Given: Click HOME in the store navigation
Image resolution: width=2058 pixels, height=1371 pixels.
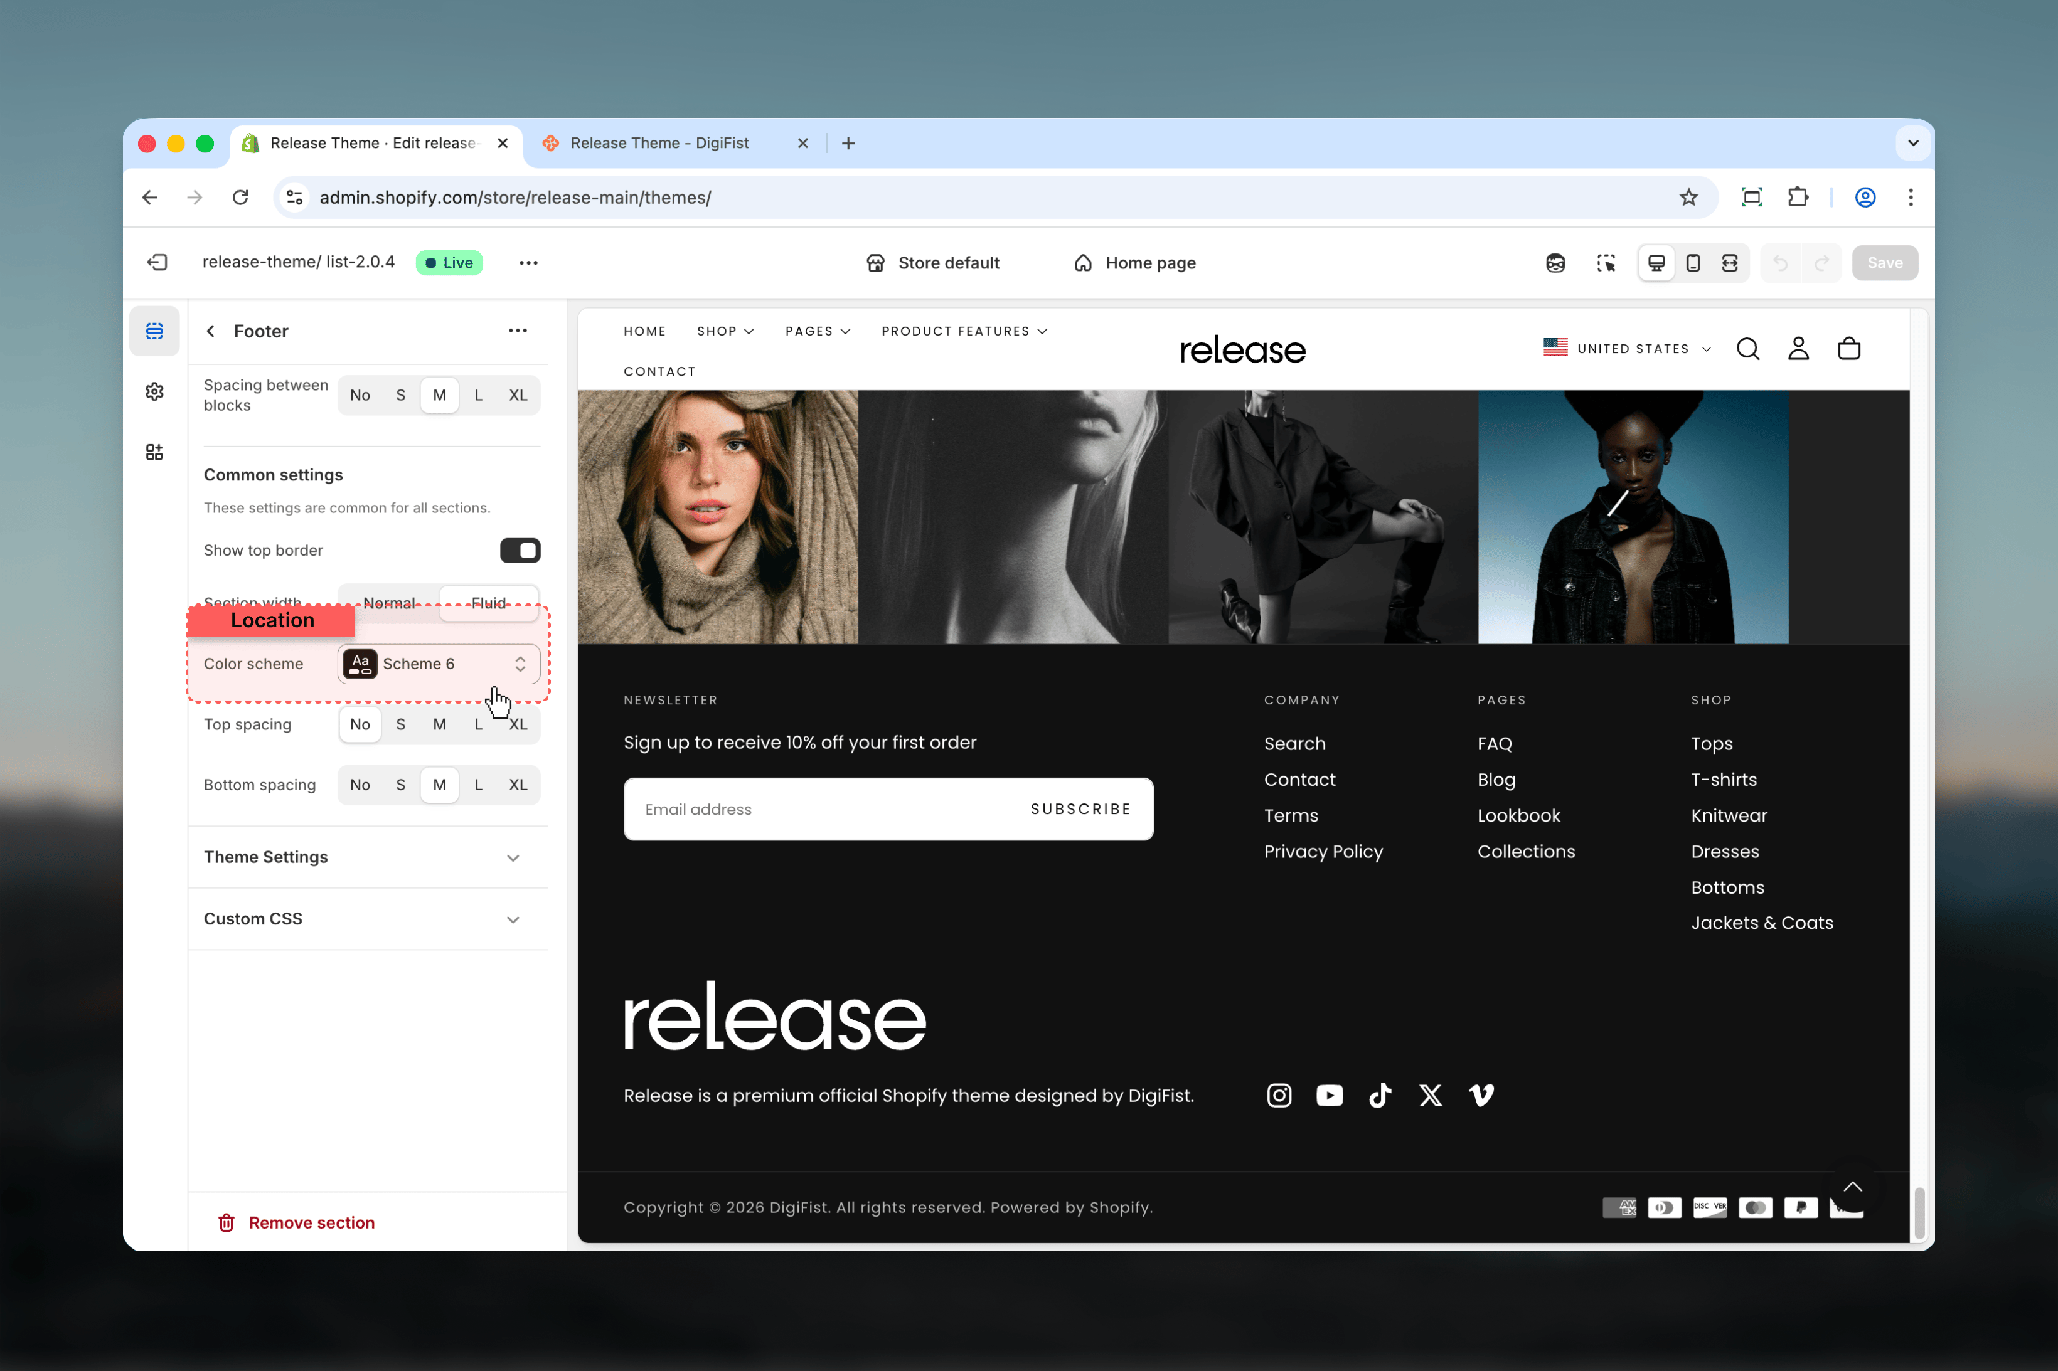Looking at the screenshot, I should click(644, 331).
